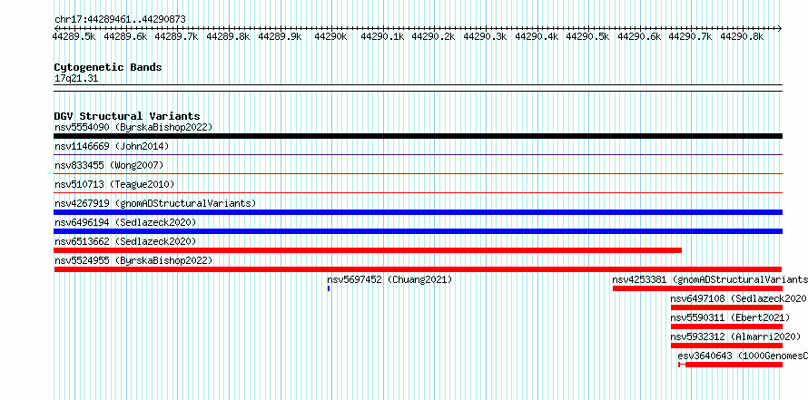
Task: Click the 17q21.31 cytogenetic band line
Action: click(x=418, y=88)
